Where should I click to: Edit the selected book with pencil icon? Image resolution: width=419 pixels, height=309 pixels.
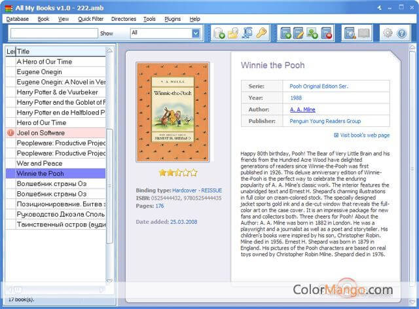point(299,33)
